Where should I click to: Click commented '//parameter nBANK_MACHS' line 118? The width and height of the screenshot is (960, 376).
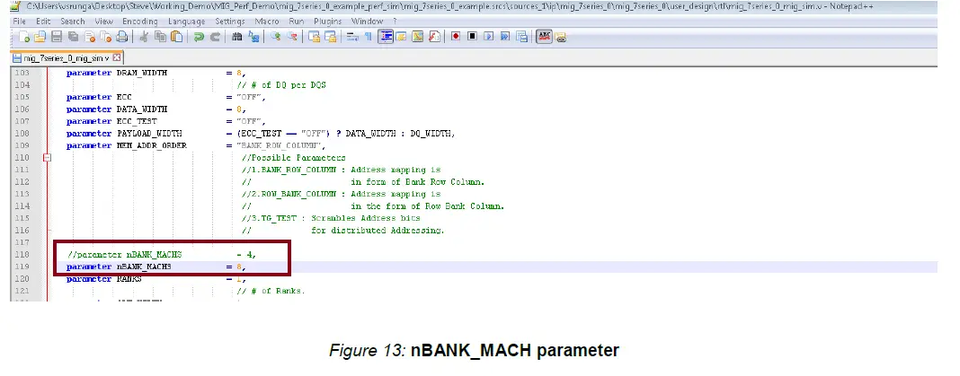click(x=124, y=255)
